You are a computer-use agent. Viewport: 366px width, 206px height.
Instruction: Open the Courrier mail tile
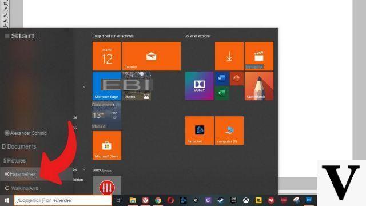pyautogui.click(x=152, y=56)
